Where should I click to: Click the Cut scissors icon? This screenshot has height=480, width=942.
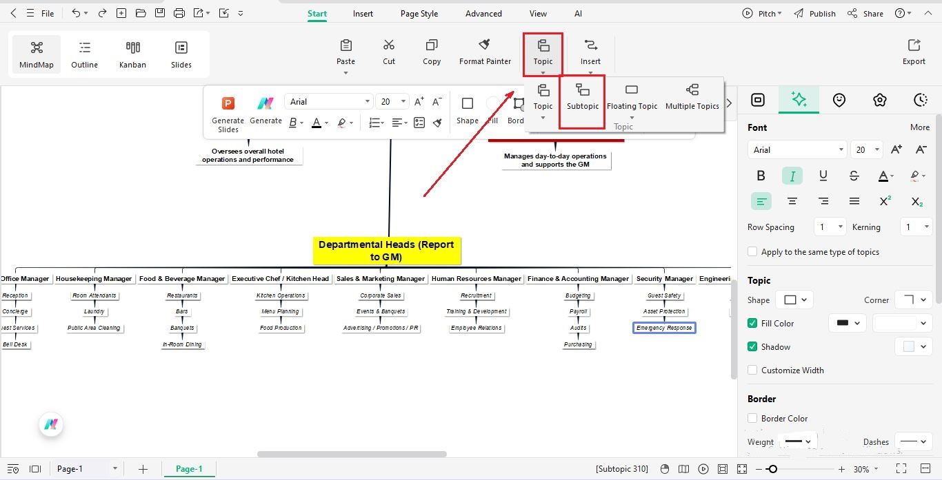pyautogui.click(x=389, y=45)
